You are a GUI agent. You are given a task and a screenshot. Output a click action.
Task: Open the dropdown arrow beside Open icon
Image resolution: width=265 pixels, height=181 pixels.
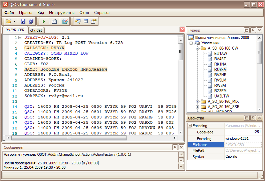pos(15,21)
